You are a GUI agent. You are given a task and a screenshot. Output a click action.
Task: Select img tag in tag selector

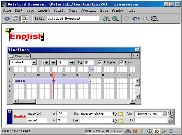coord(26,131)
